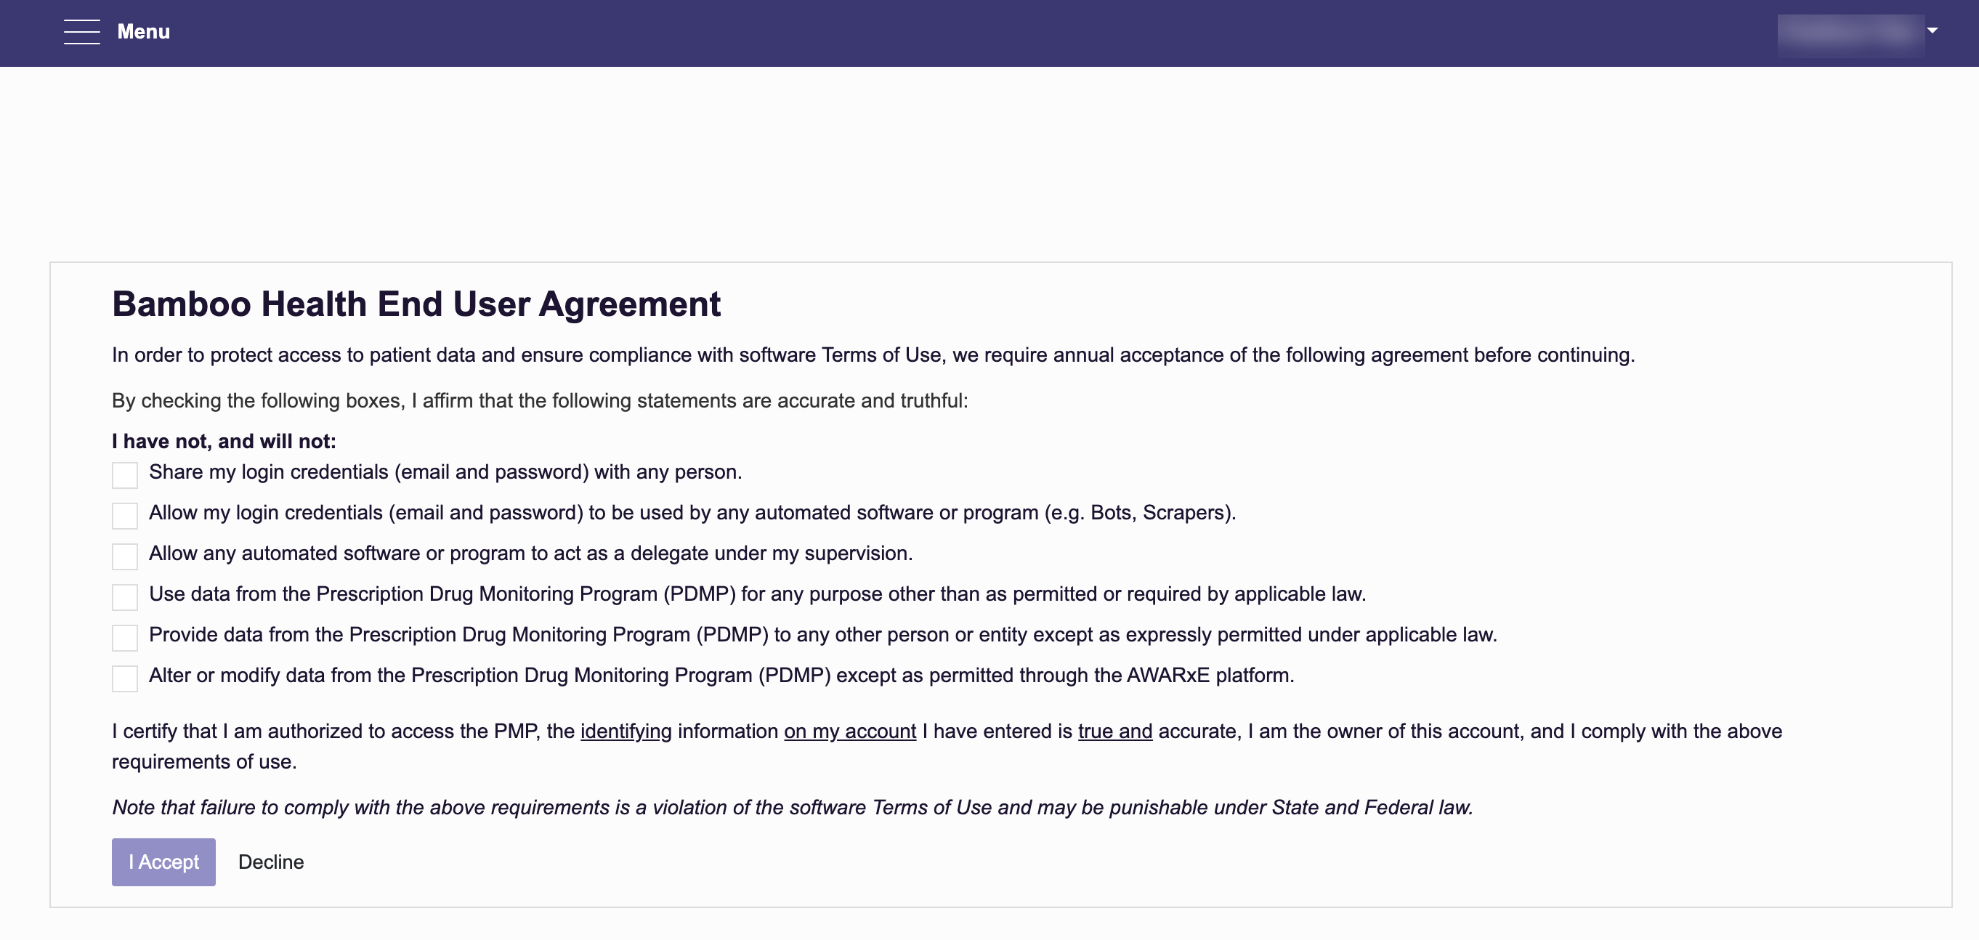The width and height of the screenshot is (1979, 940).
Task: Click the Alter or modify data label
Action: 721,675
